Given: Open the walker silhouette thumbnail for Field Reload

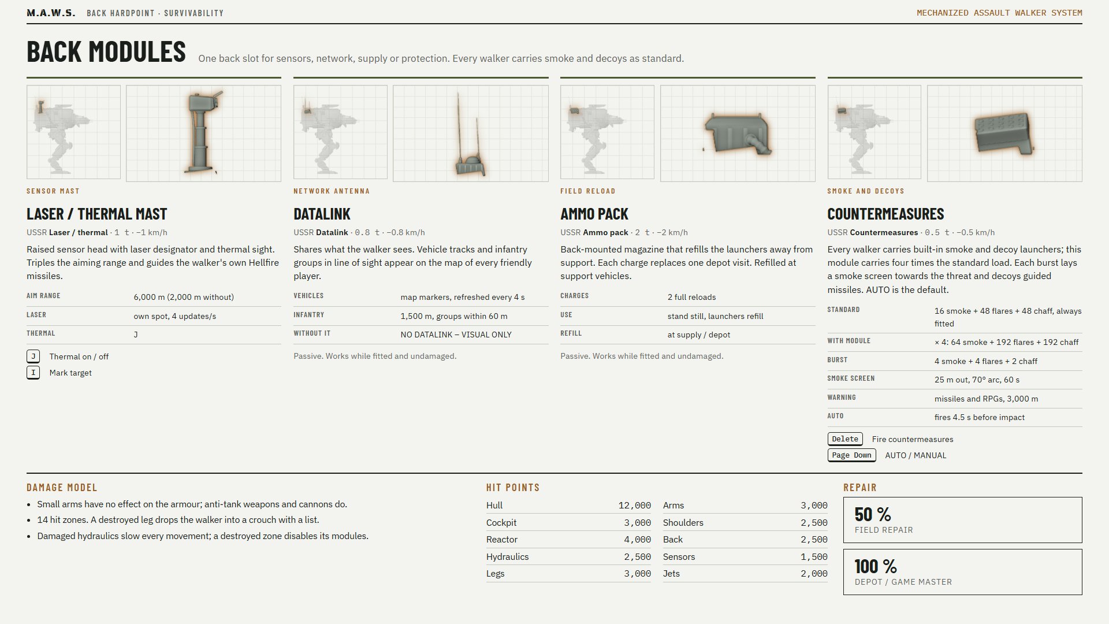Looking at the screenshot, I should [607, 132].
